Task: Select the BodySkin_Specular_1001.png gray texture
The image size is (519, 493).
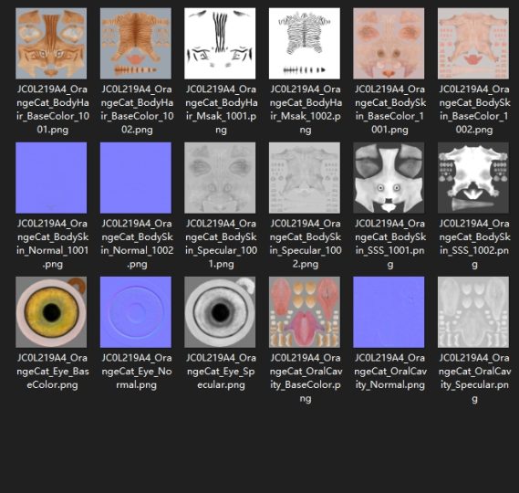Action: click(x=220, y=178)
